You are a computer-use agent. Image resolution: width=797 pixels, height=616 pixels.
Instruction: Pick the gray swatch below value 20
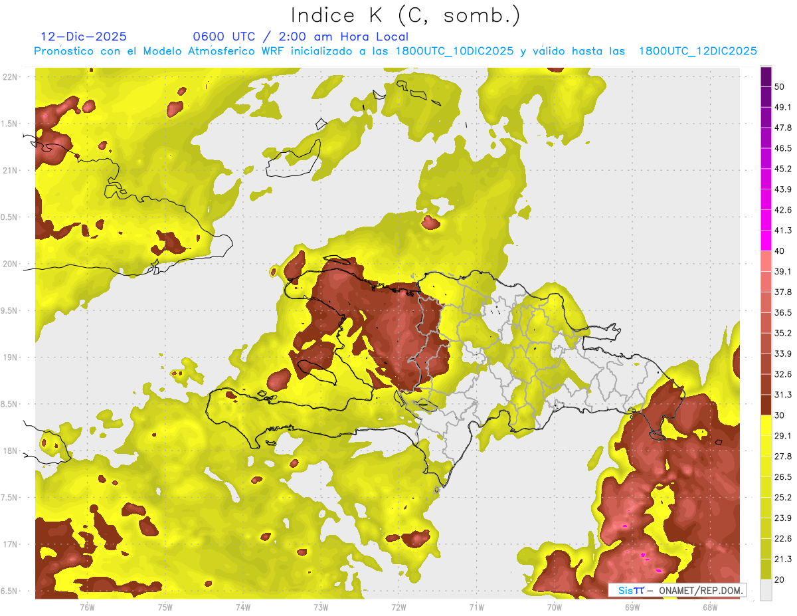pos(766,589)
